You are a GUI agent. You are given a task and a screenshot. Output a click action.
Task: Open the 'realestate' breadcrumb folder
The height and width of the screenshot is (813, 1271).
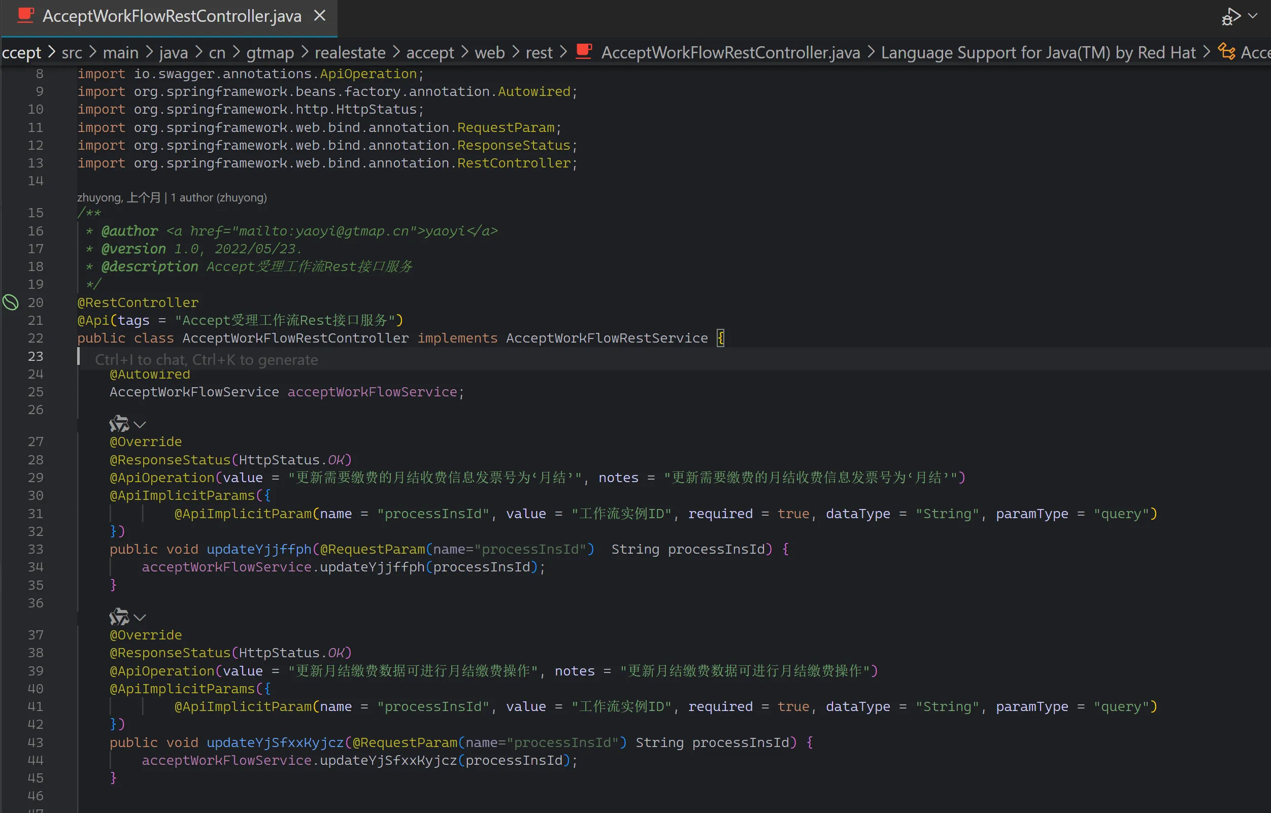(x=350, y=52)
